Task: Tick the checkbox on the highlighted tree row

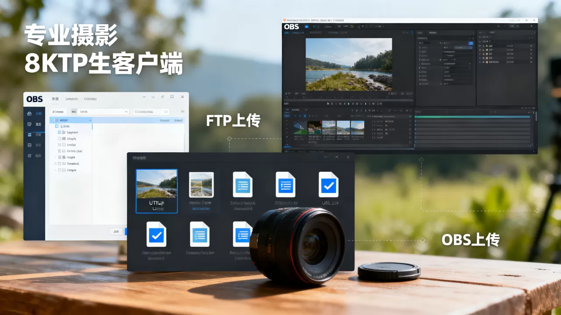Action: [57, 120]
